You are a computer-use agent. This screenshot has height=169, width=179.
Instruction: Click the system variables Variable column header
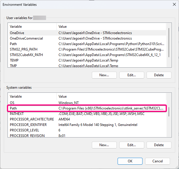click(x=32, y=96)
